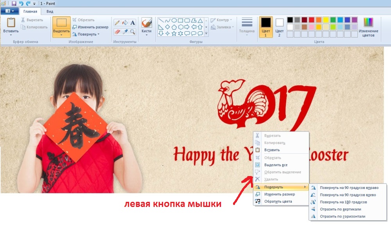Image resolution: width=391 pixels, height=230 pixels.
Task: Pick the red color swatch in palette
Action: (311, 20)
